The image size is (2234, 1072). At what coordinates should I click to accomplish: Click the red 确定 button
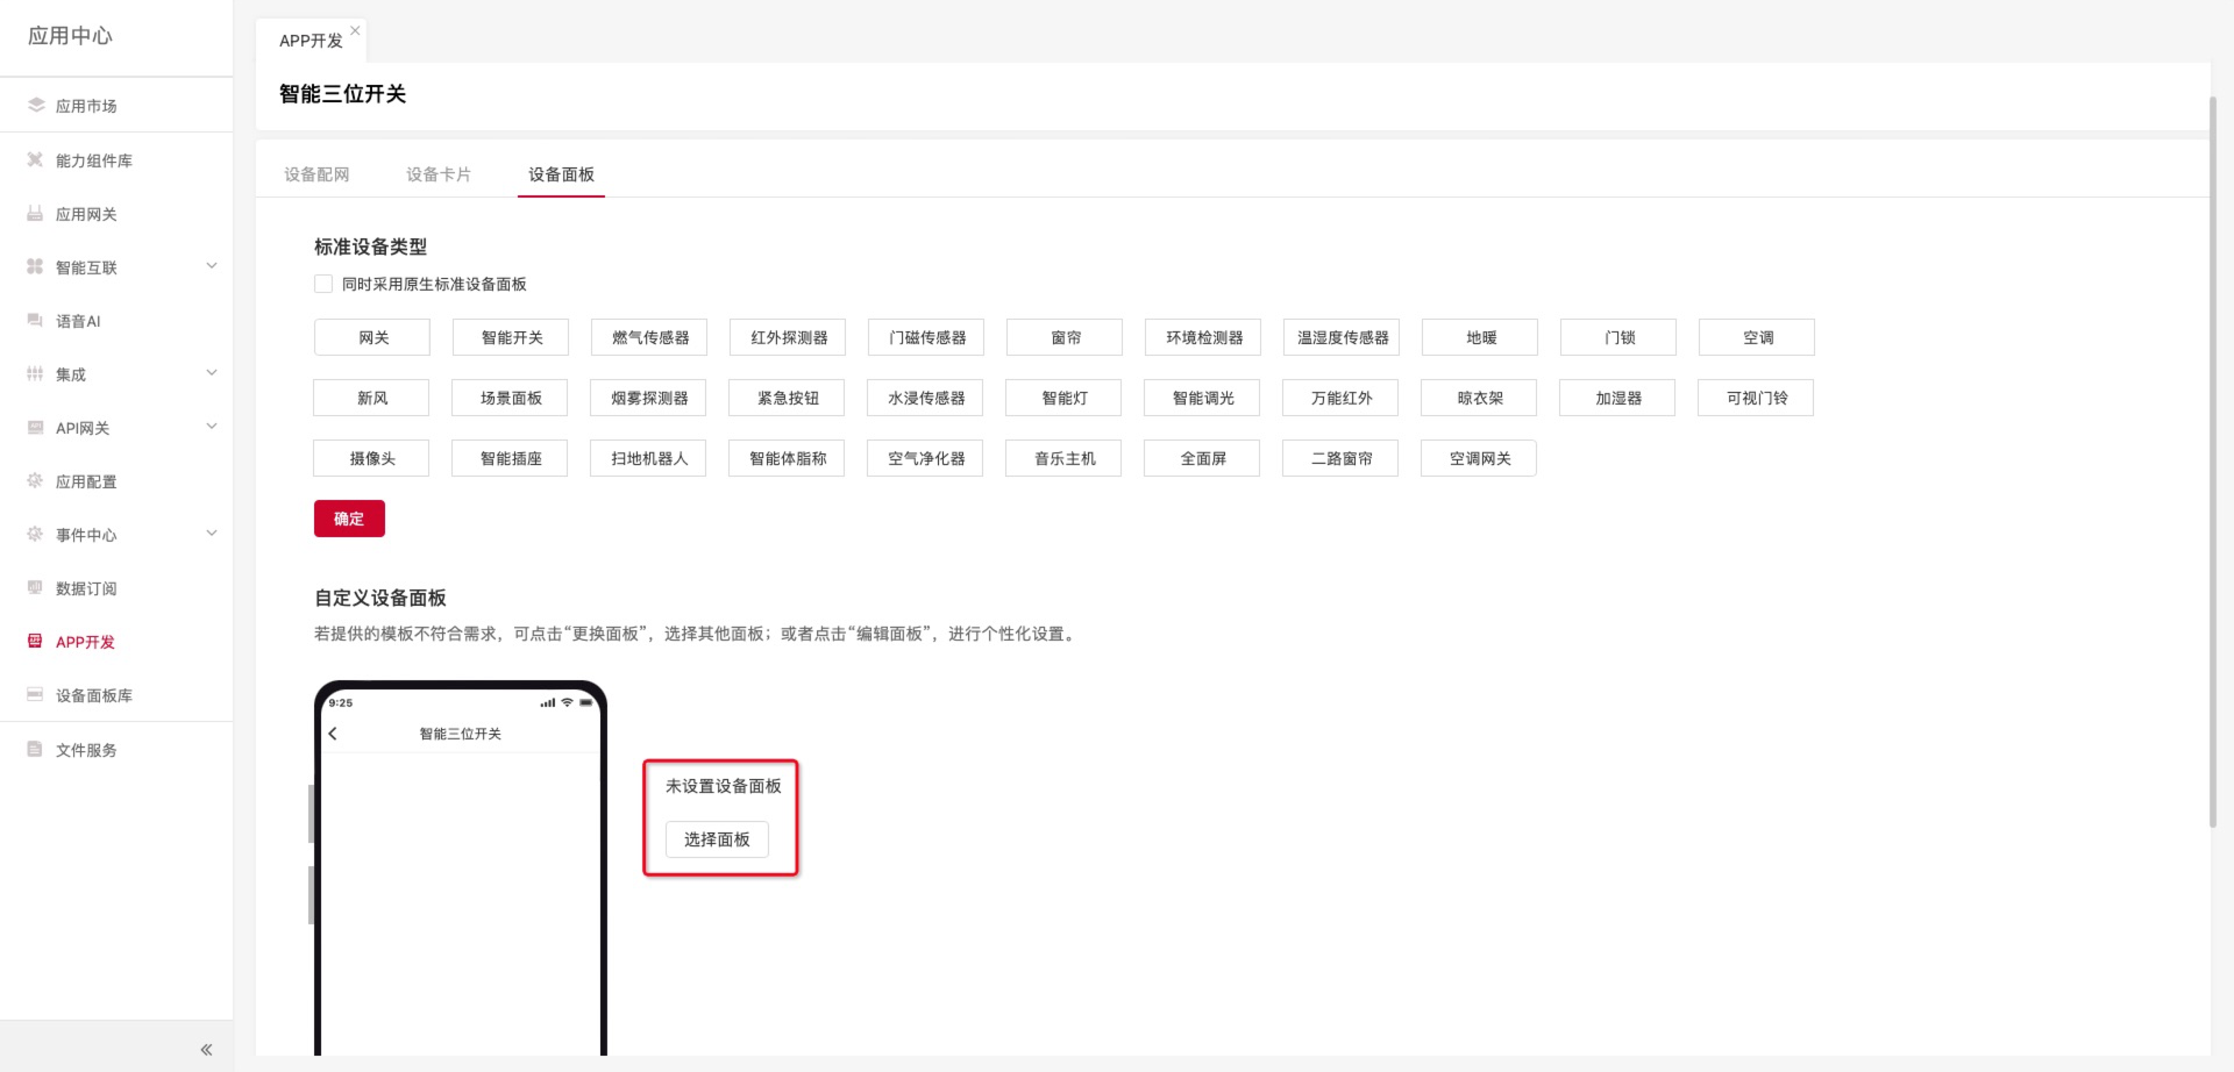(348, 518)
